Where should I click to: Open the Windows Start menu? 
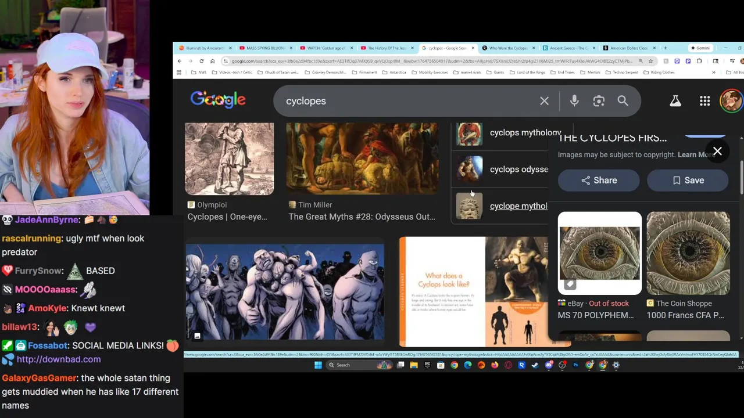tap(318, 365)
